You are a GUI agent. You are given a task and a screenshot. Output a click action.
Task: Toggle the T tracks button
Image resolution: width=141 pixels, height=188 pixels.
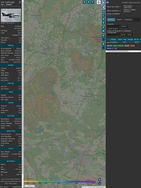(93, 2)
